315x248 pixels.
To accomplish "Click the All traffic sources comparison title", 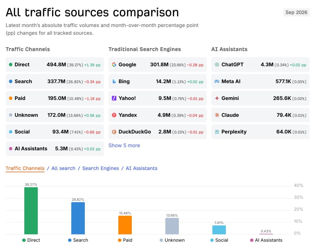I will [92, 12].
